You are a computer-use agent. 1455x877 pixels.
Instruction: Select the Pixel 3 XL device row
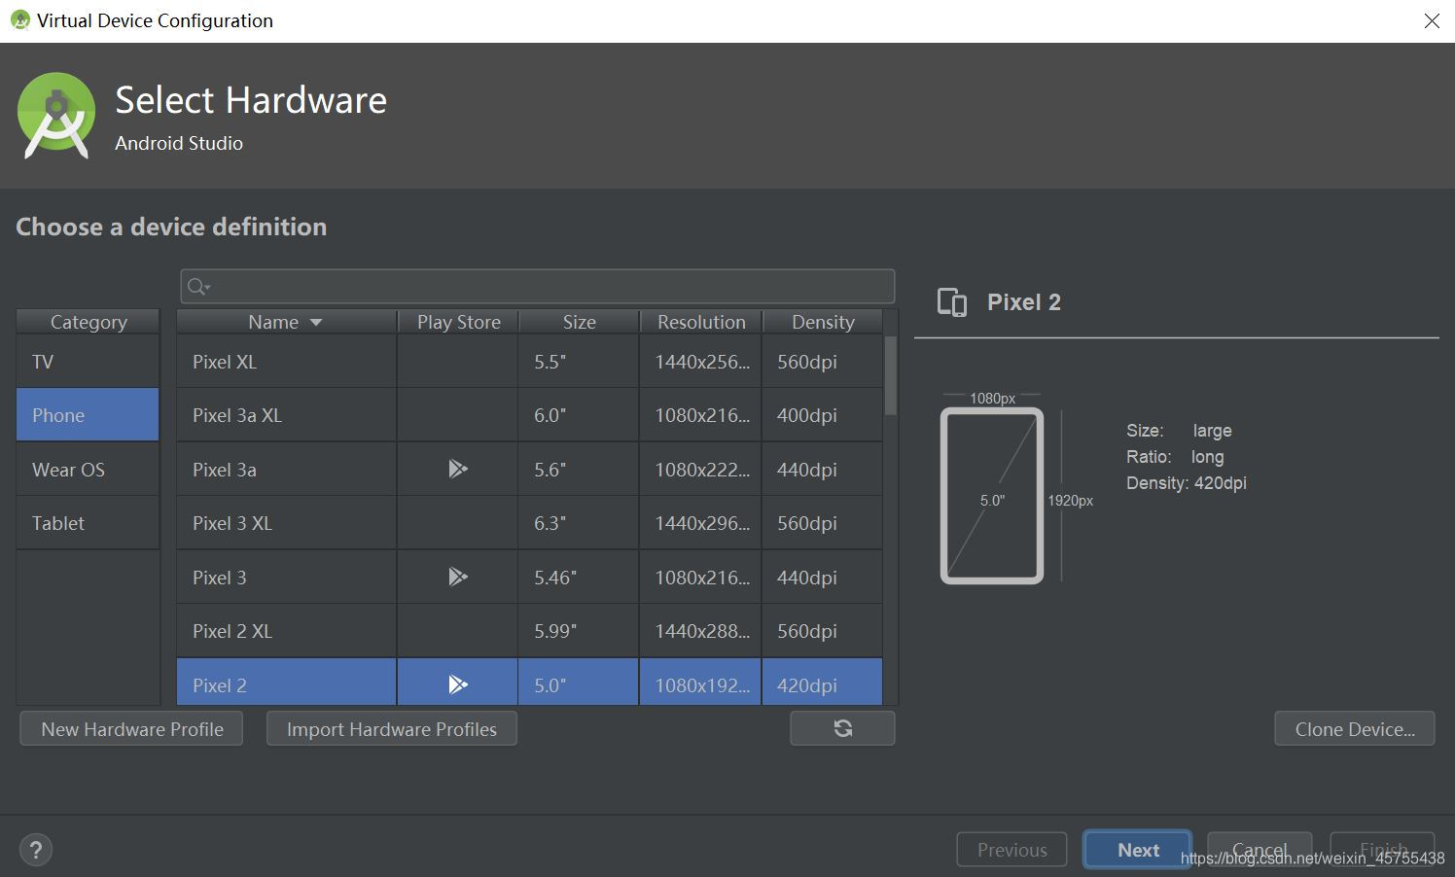point(530,523)
